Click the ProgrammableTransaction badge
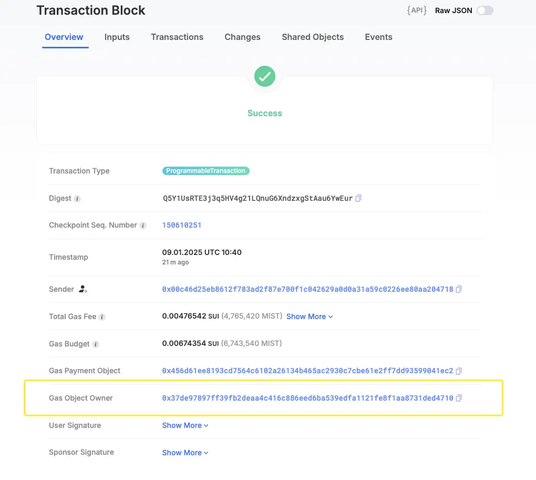Screen dimensions: 536x480 point(206,170)
